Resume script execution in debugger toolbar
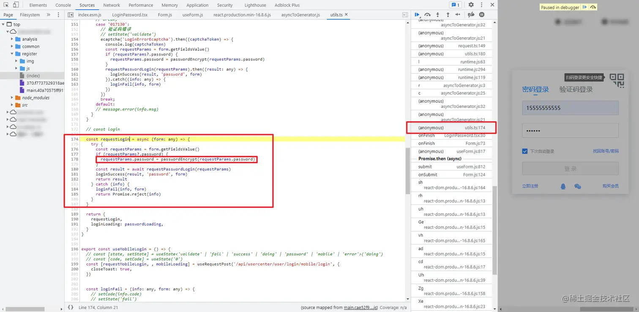Viewport: 639px width, 312px height. click(x=418, y=15)
